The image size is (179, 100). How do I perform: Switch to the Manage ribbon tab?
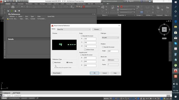[42, 4]
